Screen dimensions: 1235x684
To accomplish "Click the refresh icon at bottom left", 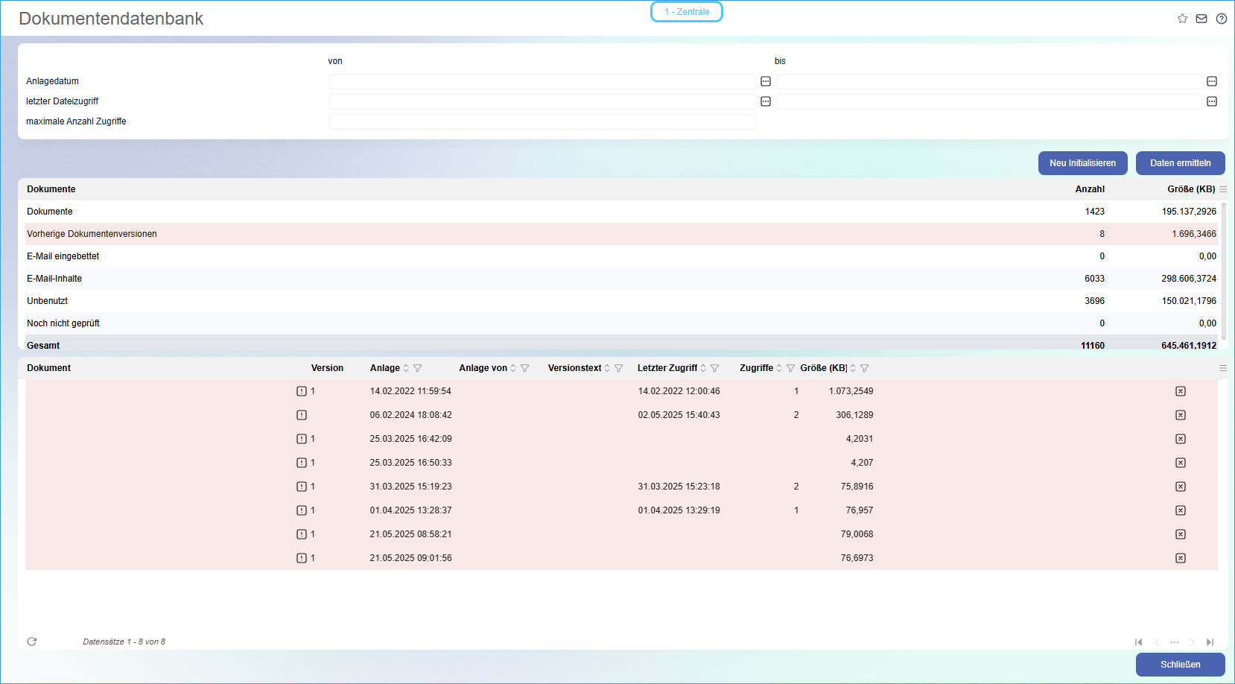I will tap(32, 642).
